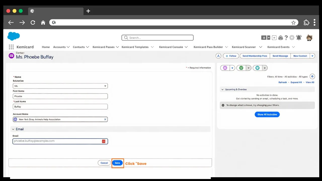Open the Kemicard Console tab
This screenshot has width=322, height=181.
(x=171, y=47)
